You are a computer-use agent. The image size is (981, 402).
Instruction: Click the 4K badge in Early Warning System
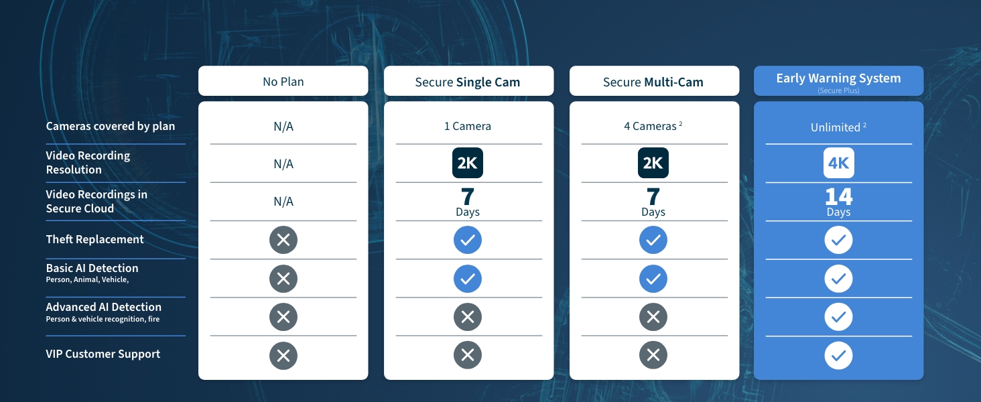coord(838,163)
